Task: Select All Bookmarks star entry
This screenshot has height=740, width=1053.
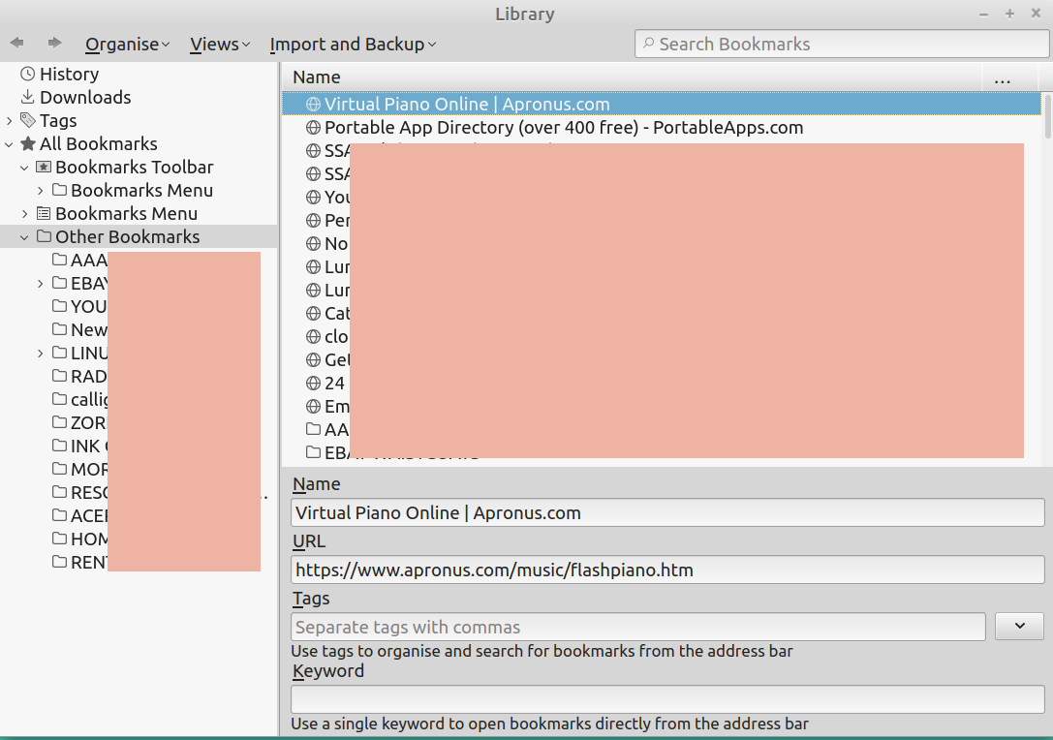Action: [97, 144]
